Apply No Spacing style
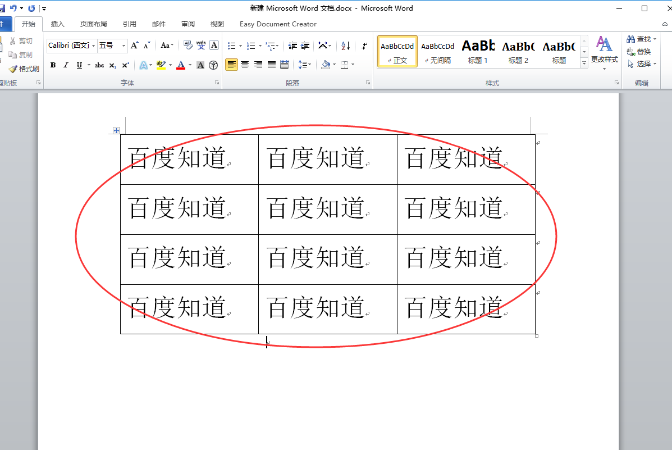This screenshot has height=450, width=672. pos(437,52)
